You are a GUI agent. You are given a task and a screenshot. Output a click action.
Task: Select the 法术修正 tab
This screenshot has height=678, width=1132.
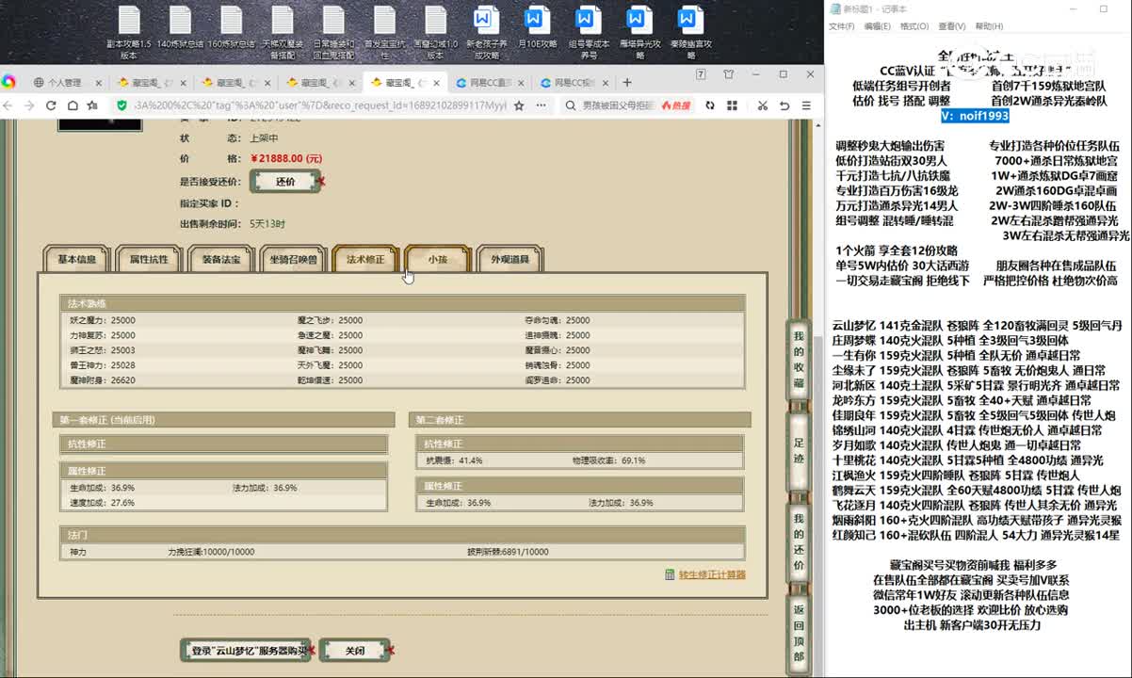pos(365,259)
